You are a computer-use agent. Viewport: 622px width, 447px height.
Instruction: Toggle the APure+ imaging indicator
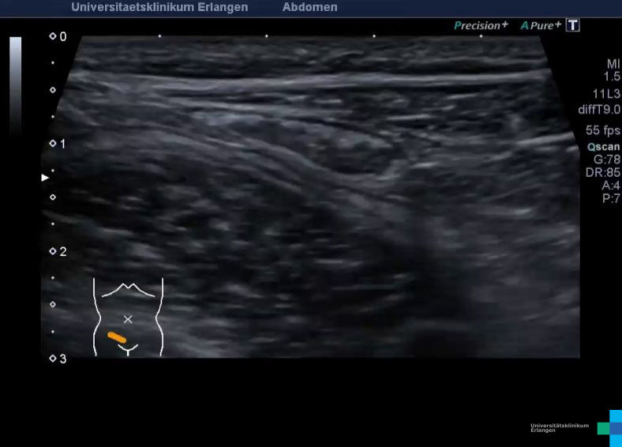(x=541, y=25)
